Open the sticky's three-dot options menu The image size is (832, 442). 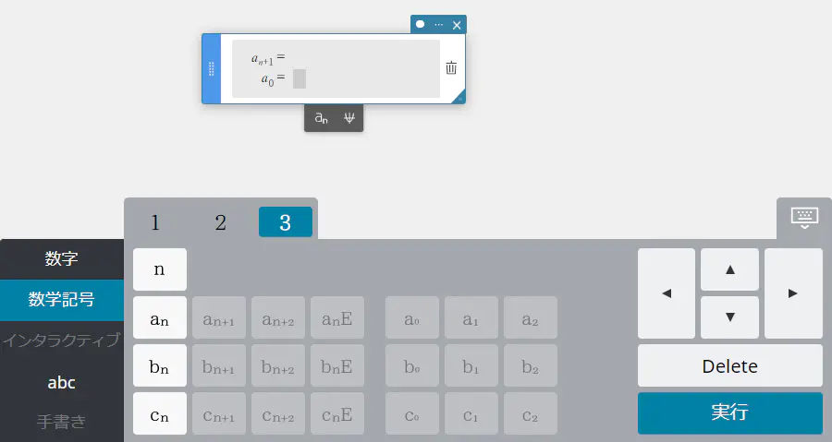(x=438, y=25)
